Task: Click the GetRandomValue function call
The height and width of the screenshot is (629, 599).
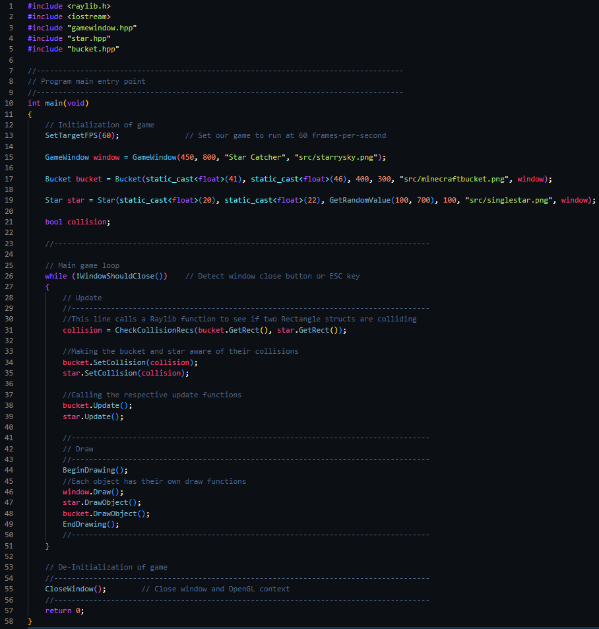Action: click(x=360, y=200)
